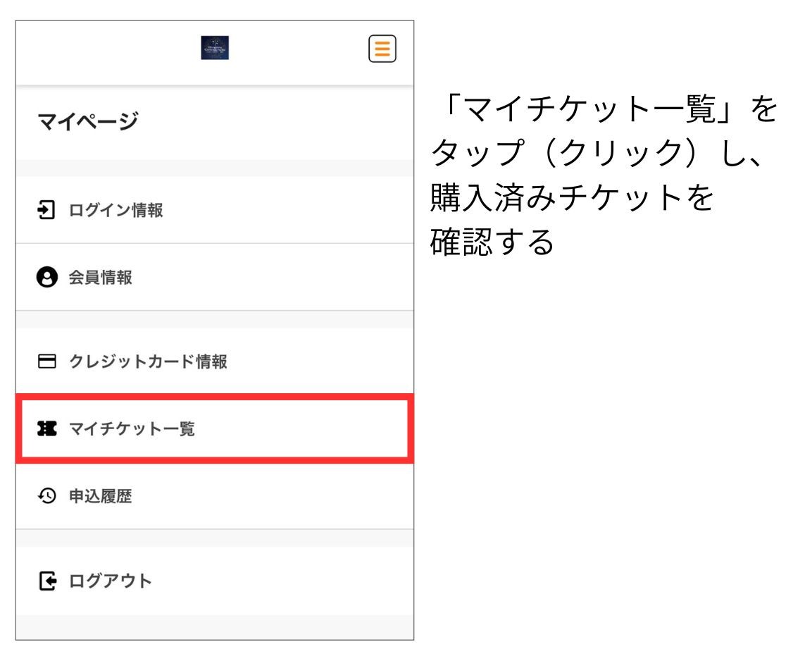Screen dimensions: 805x661
Task: Click the logout icon beside ログアウト
Action: 46,581
